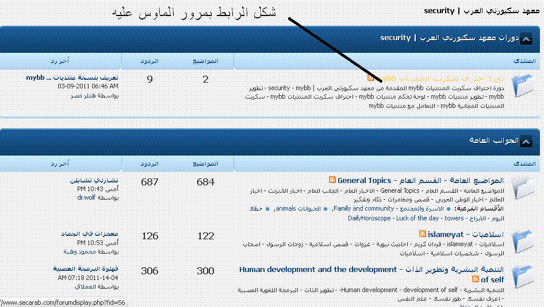
Task: Open last post معجزات في الجماد
Action: point(90,234)
